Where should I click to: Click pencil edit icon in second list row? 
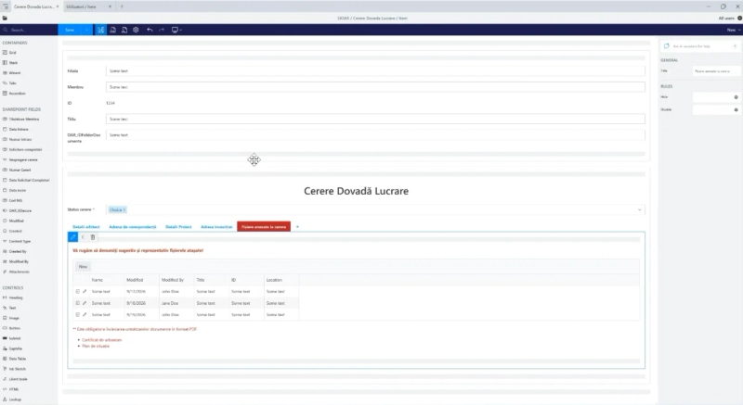click(x=85, y=303)
